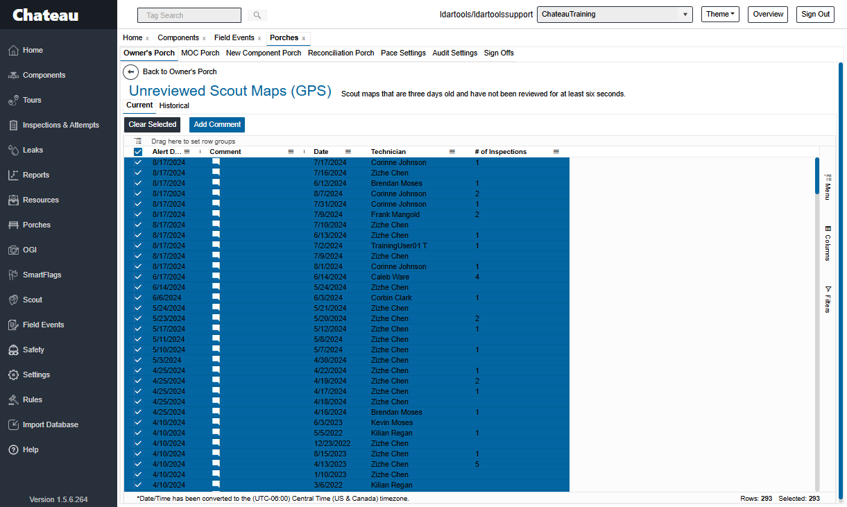Viewport: 847px width, 507px height.
Task: Click the back arrow to Owner's Porch
Action: (130, 71)
